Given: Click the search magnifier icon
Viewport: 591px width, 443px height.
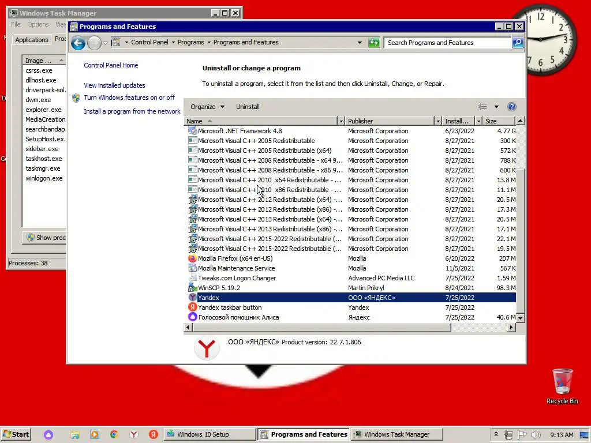Looking at the screenshot, I should (518, 43).
